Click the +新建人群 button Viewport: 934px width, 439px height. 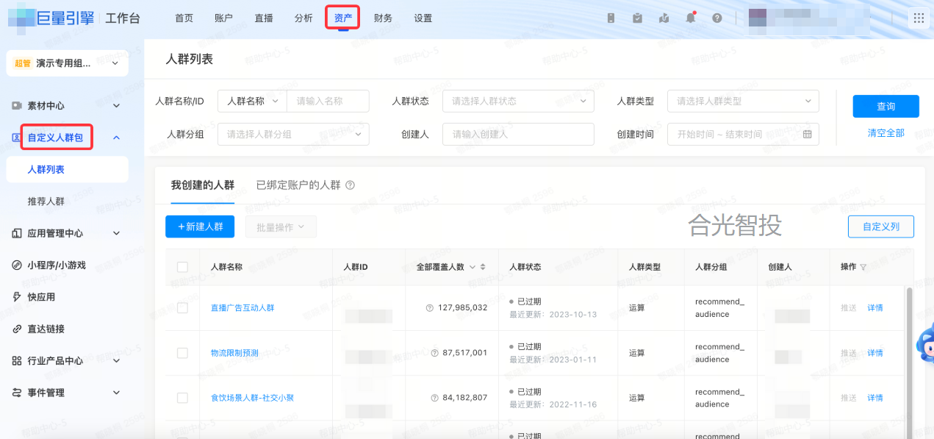(x=200, y=227)
